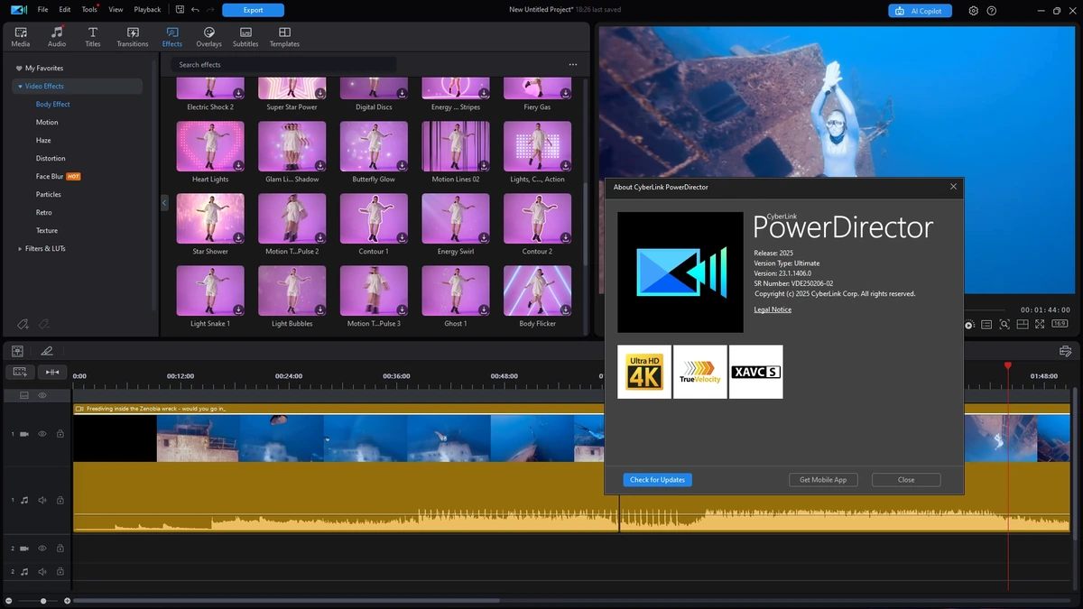Select the Motion category under Video Effects
1083x609 pixels.
click(x=47, y=123)
